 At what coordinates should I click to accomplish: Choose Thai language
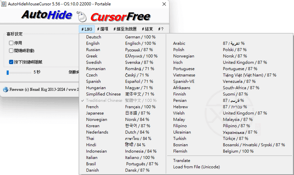coord(122,139)
